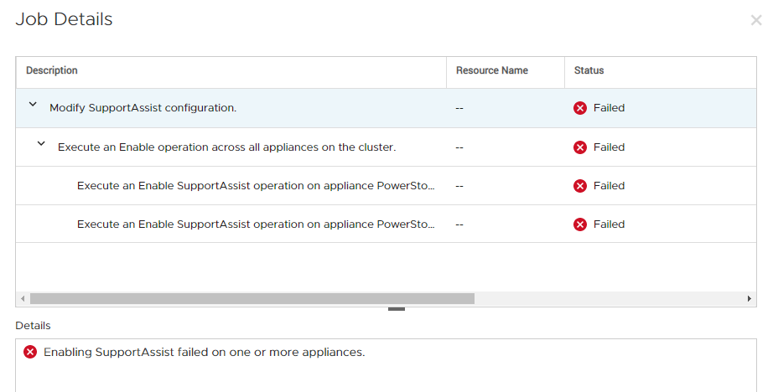The width and height of the screenshot is (773, 392).
Task: Select first Enable SupportAssist on appliance row
Action: [x=256, y=186]
